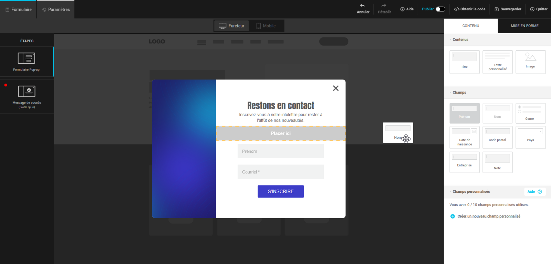551x264 pixels.
Task: Open the Formulaire Pop-up step
Action: coord(27,62)
